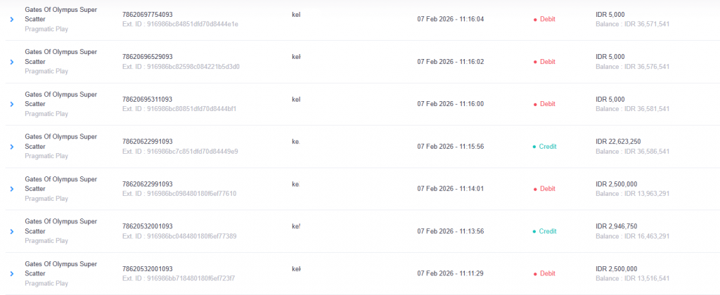Click Ext. ID 916986bb718480180f6ef723f7
Viewport: 720px width, 295px height.
click(179, 278)
